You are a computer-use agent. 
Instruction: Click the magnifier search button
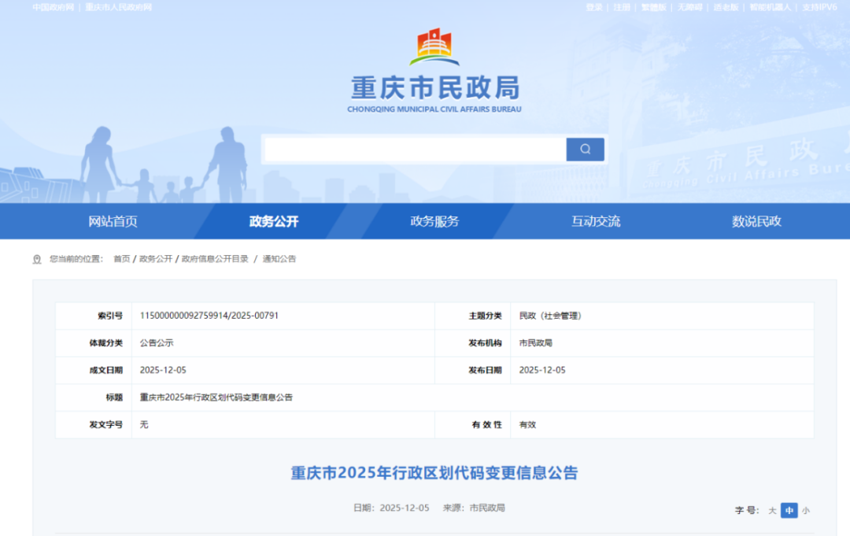pyautogui.click(x=585, y=150)
